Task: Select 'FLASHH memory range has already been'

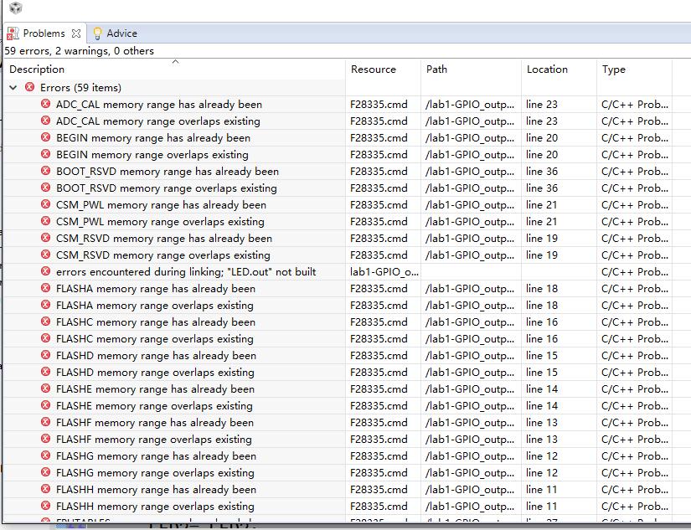Action: [x=157, y=490]
